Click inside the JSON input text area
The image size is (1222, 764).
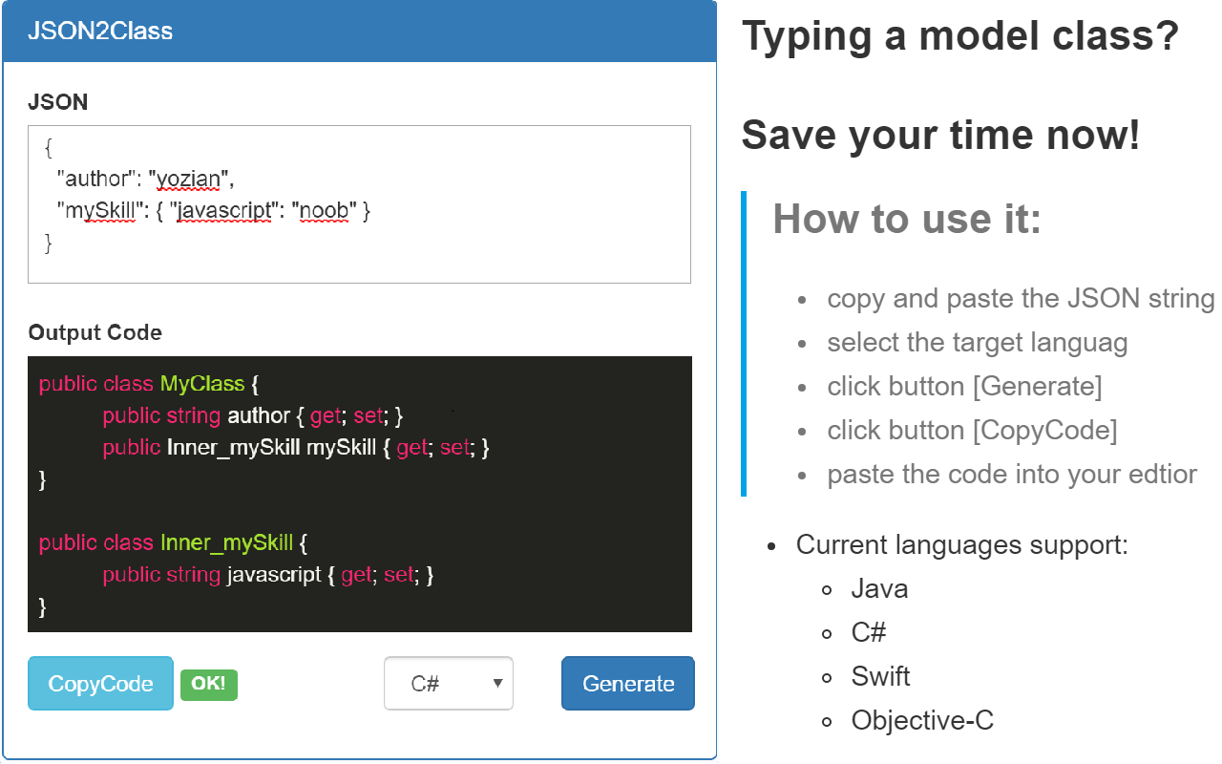pos(358,201)
